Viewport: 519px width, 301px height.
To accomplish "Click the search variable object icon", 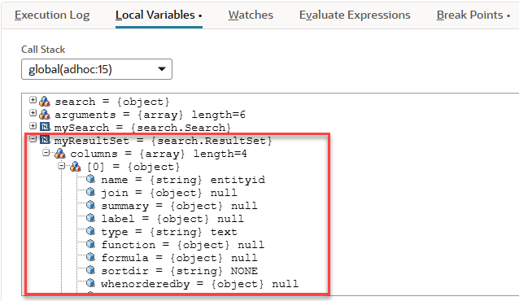I will tap(45, 101).
